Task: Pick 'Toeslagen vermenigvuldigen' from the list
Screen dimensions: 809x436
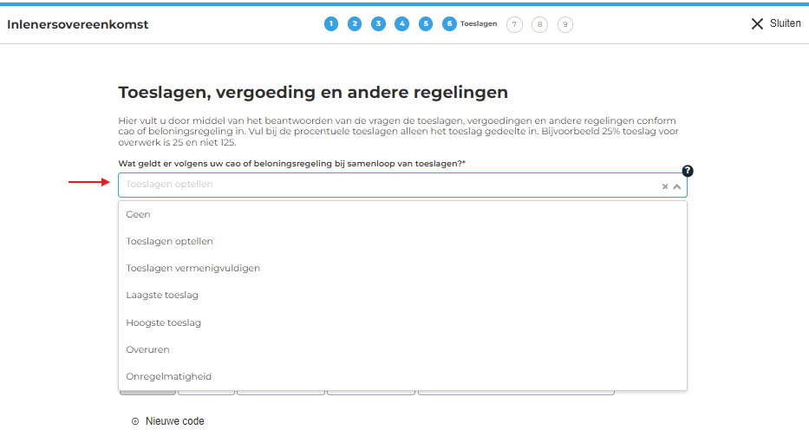Action: click(192, 268)
